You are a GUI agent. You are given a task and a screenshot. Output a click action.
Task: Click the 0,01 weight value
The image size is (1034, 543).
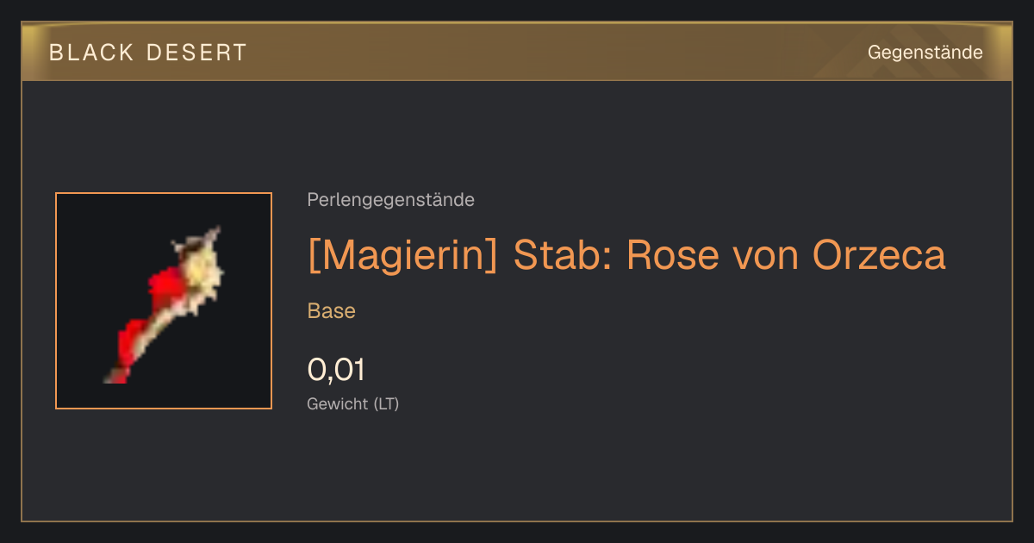point(336,370)
